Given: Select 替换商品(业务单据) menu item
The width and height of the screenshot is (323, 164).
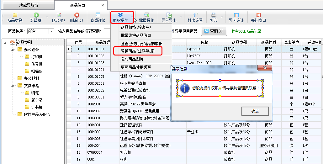Looking at the screenshot, I should click(137, 50).
